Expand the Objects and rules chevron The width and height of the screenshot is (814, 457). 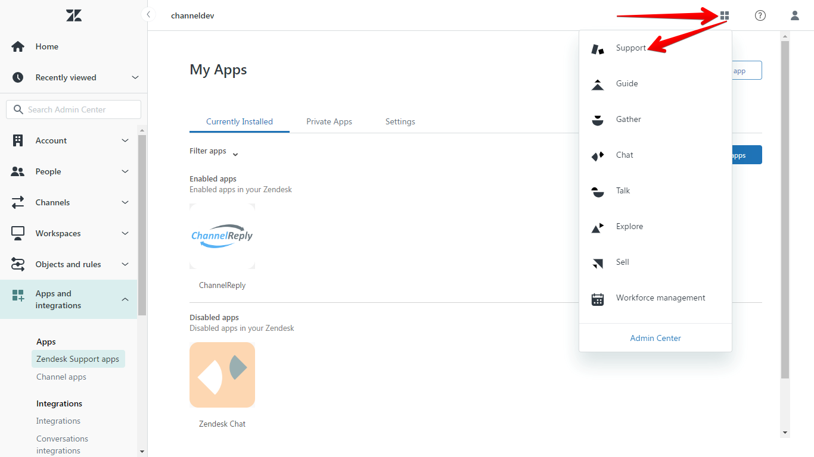125,264
